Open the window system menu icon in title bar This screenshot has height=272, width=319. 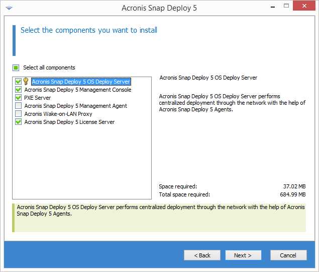click(9, 8)
